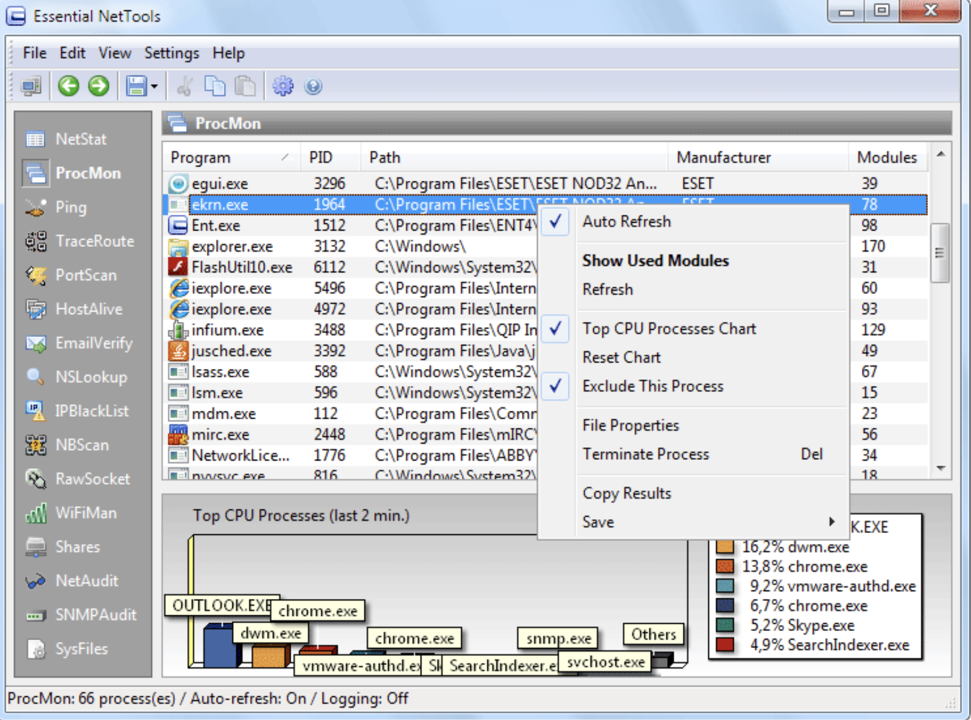Click the computer monitor icon in toolbar
This screenshot has width=971, height=720.
coord(31,86)
